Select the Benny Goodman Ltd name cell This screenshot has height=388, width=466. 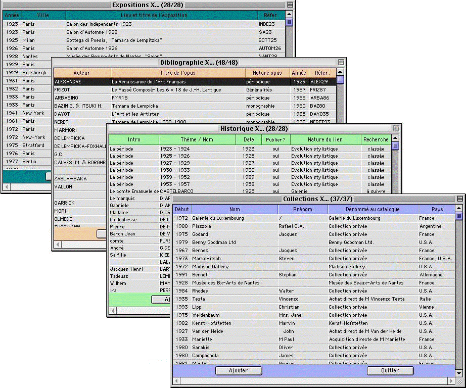214,243
